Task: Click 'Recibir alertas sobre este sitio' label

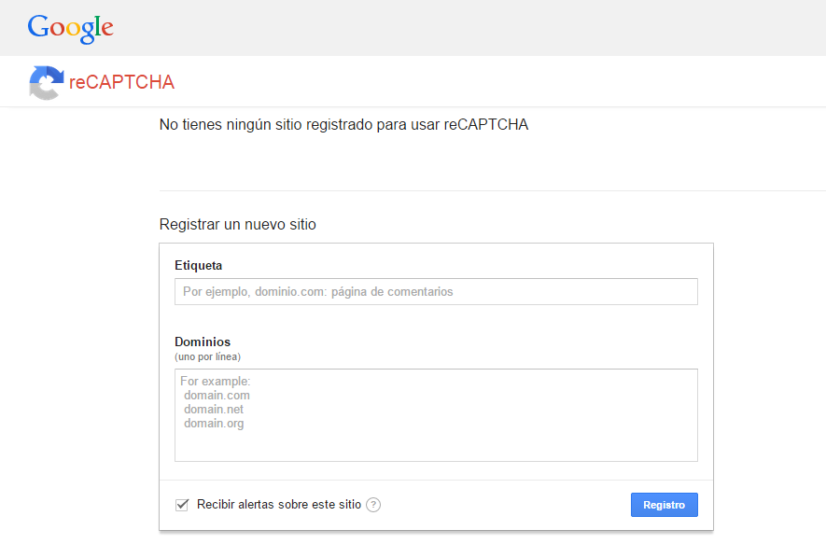Action: 279,505
